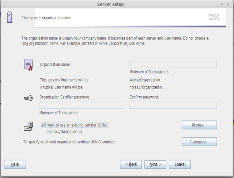
Task: Cancel the server setup
Action: pos(180,164)
